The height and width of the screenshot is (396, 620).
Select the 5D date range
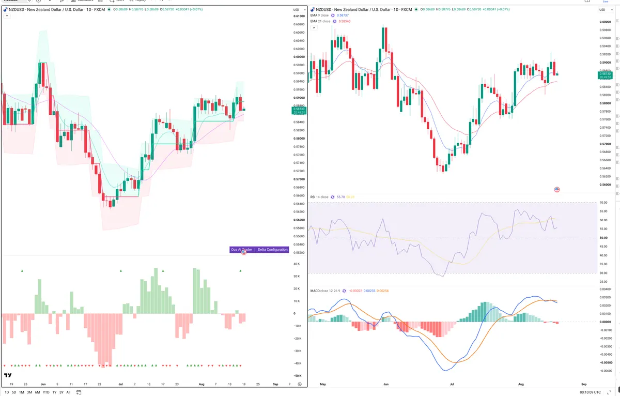point(14,392)
